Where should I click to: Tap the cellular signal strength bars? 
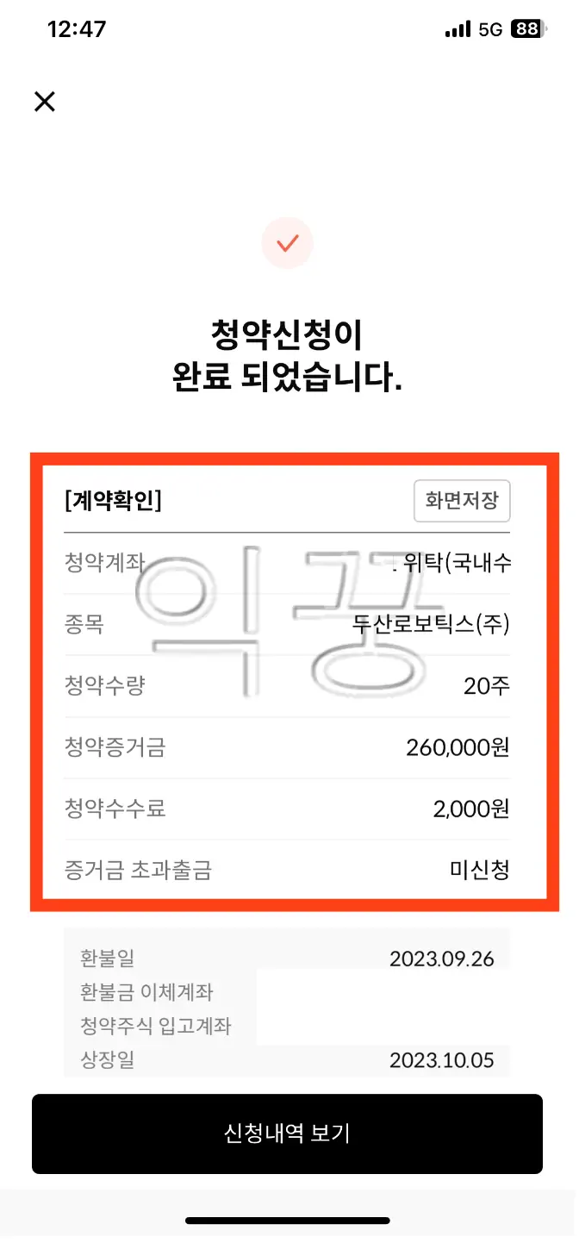pos(457,28)
